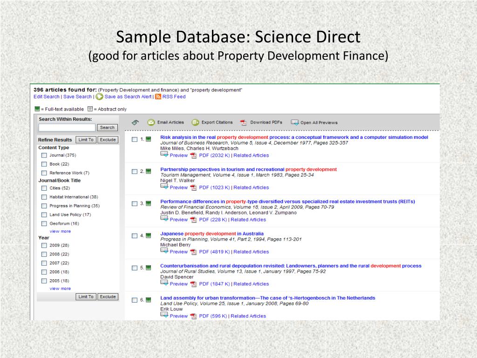Click the orange RSS Feed icon

(158, 97)
